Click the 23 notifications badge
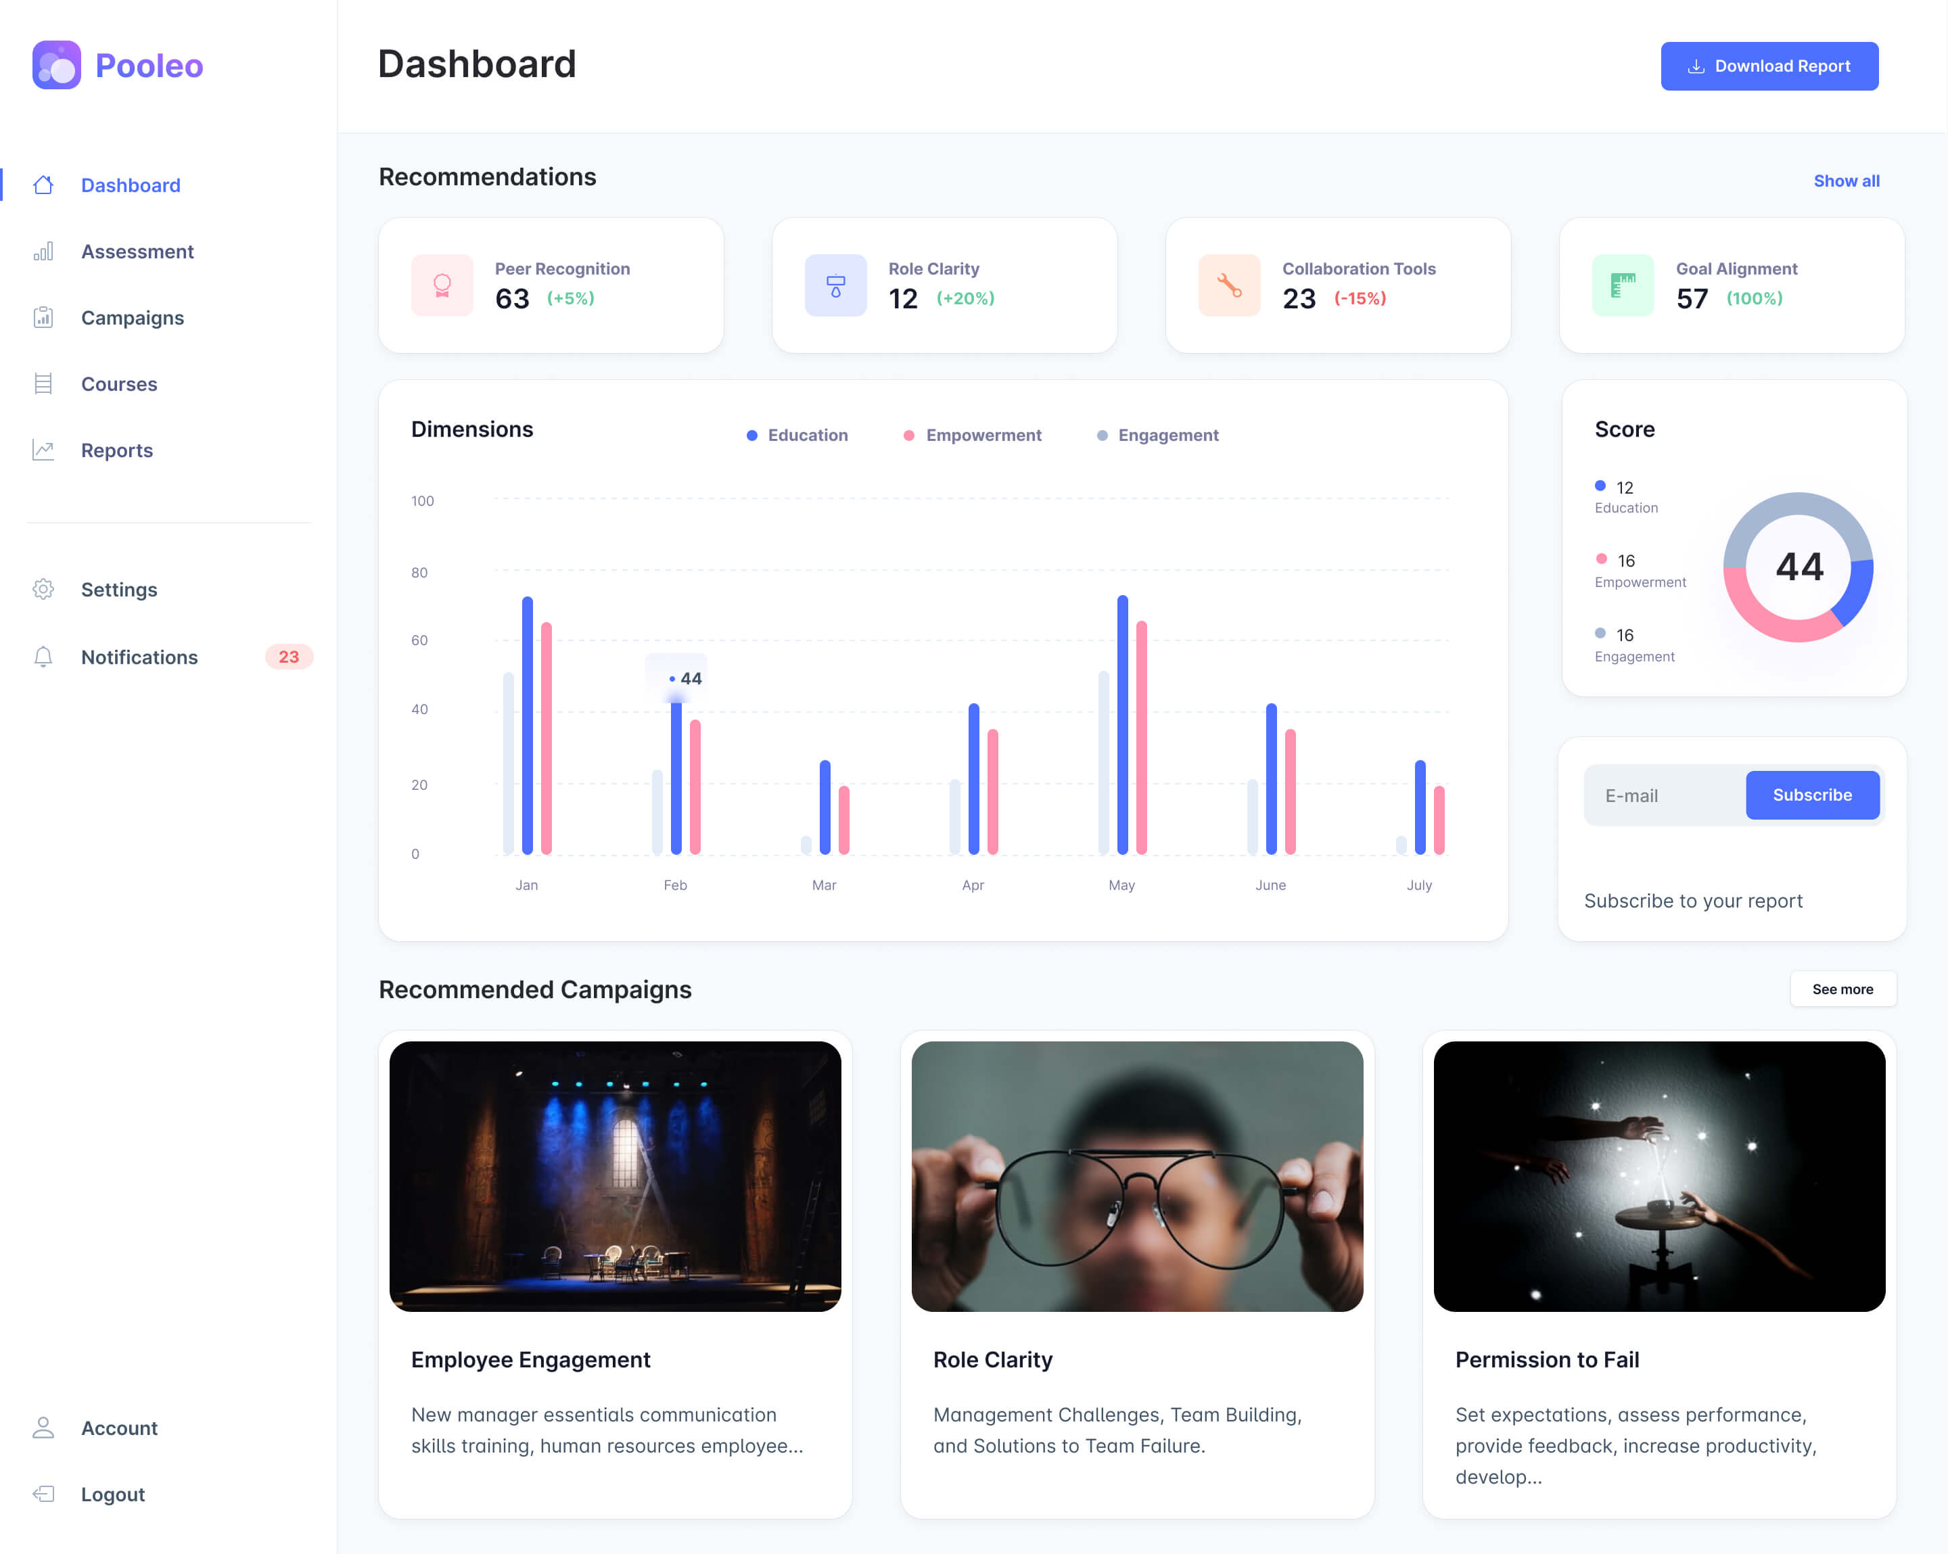Screen dimensions: 1948x1554 coord(288,657)
